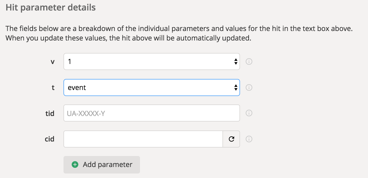This screenshot has height=178, width=368.
Task: Click the bold t label
Action: [x=53, y=88]
